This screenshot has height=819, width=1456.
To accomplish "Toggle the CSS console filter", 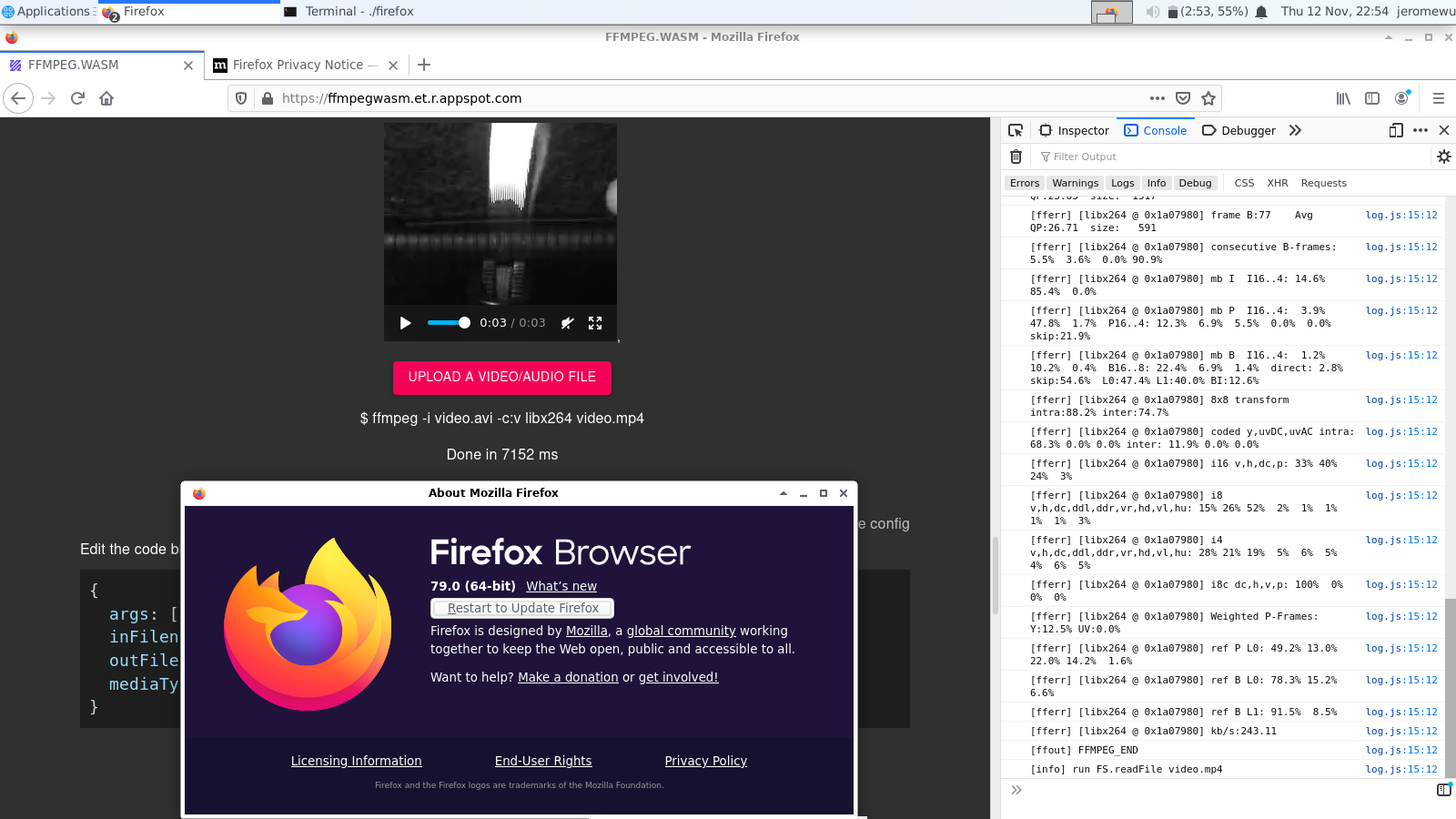I will click(1244, 183).
